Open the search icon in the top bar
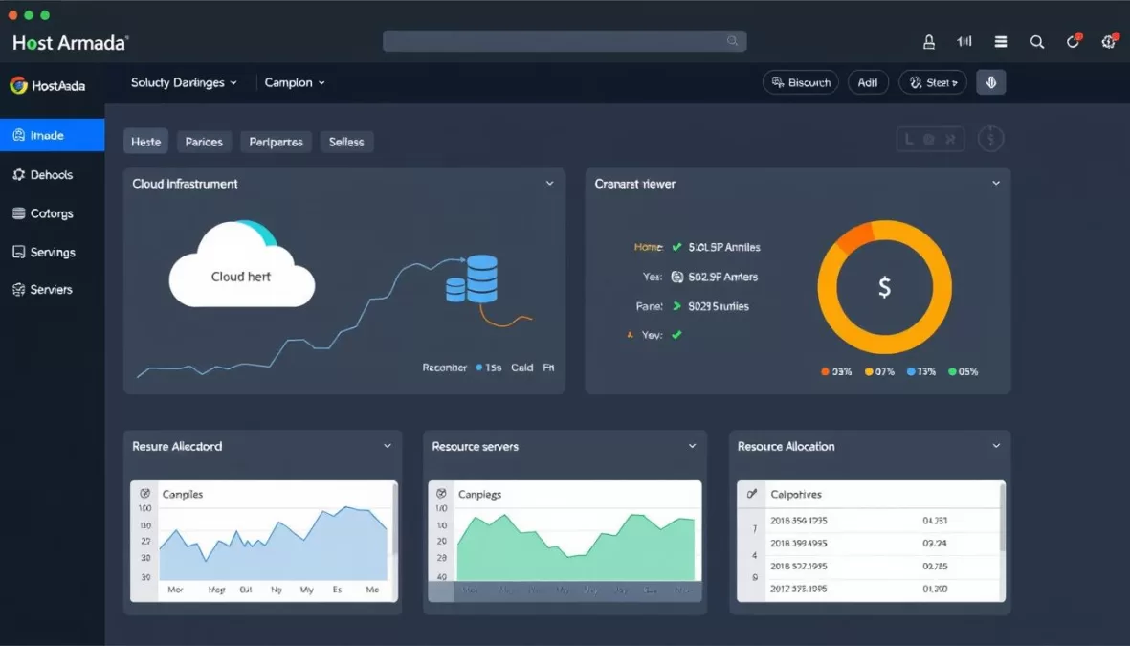The height and width of the screenshot is (646, 1130). tap(1037, 42)
